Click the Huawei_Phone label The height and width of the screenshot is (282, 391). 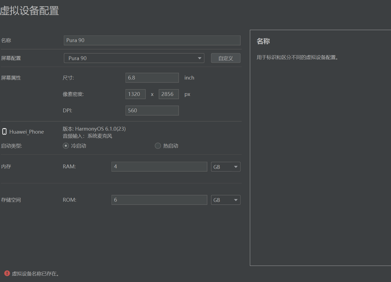click(27, 132)
